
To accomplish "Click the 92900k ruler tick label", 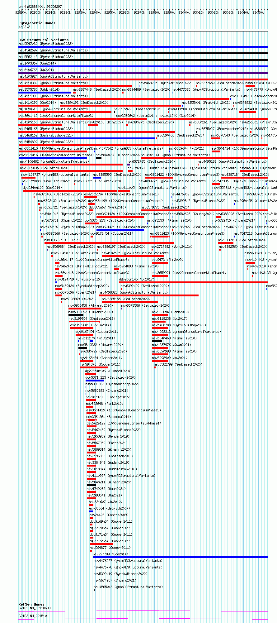I will tap(35, 12).
